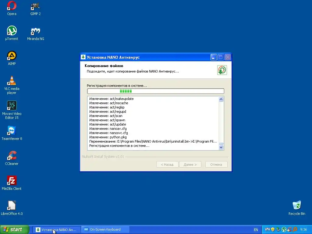Select log line act/reglsp
Image resolution: width=312 pixels, height=234 pixels.
coord(107,107)
